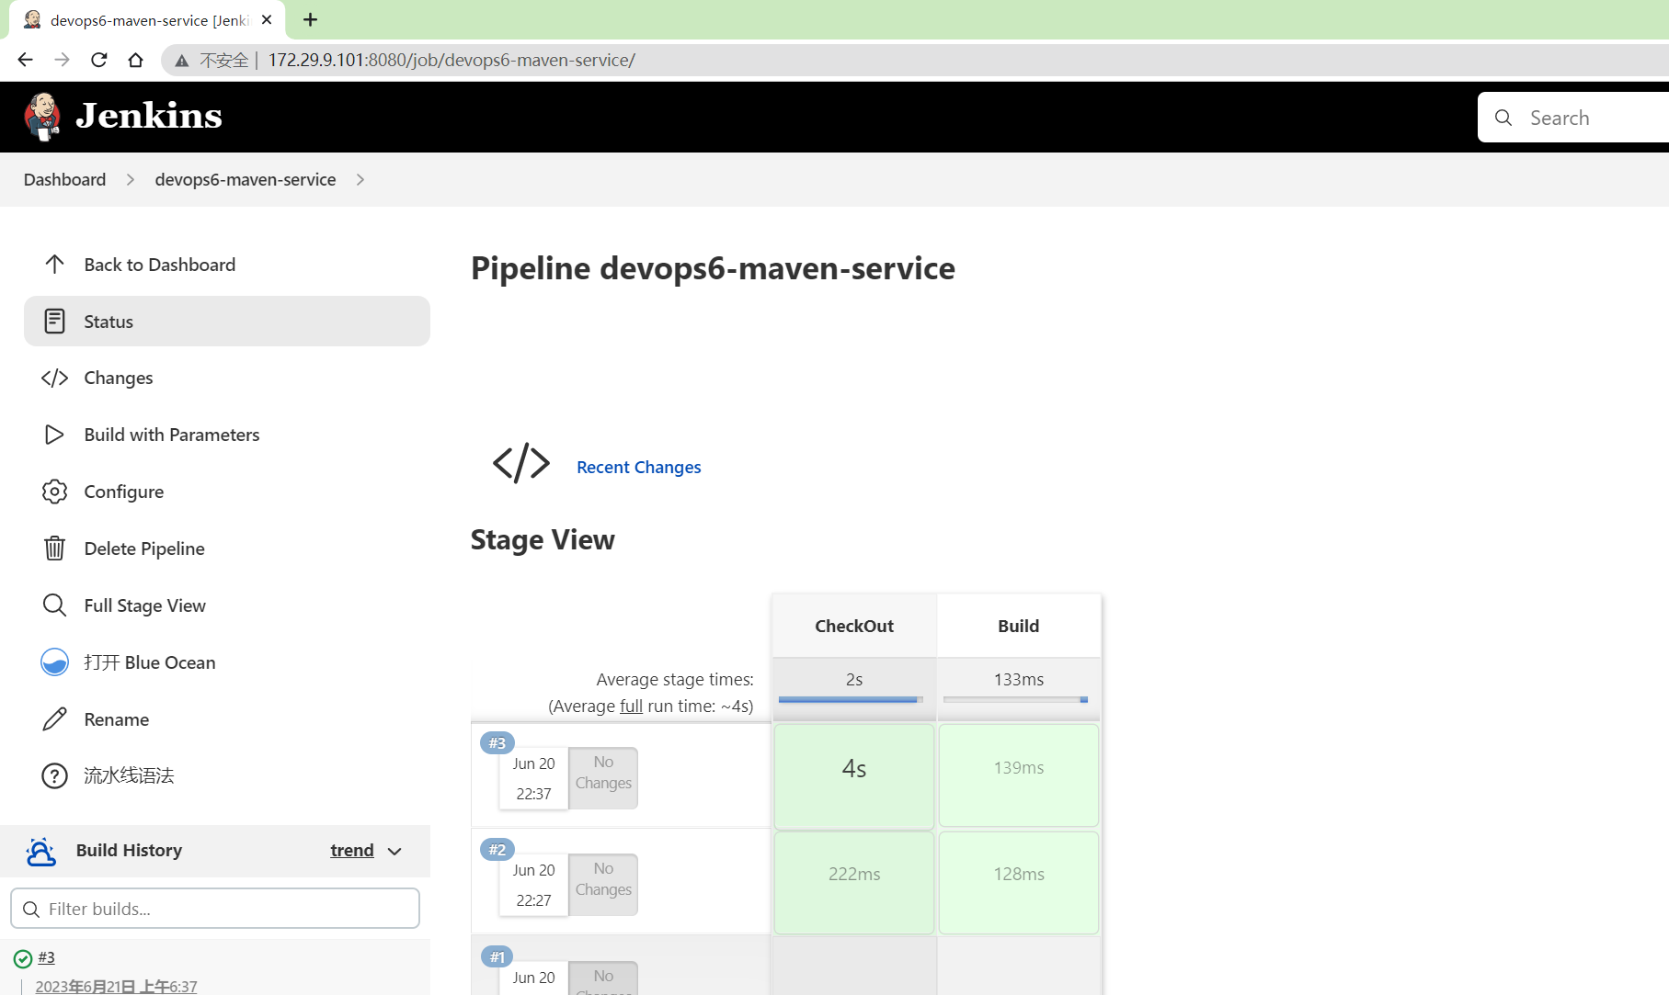Click the Build average time progress bar

click(x=1016, y=699)
